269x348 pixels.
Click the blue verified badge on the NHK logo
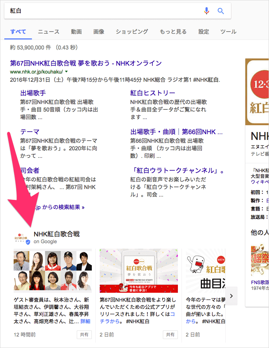tap(28, 242)
